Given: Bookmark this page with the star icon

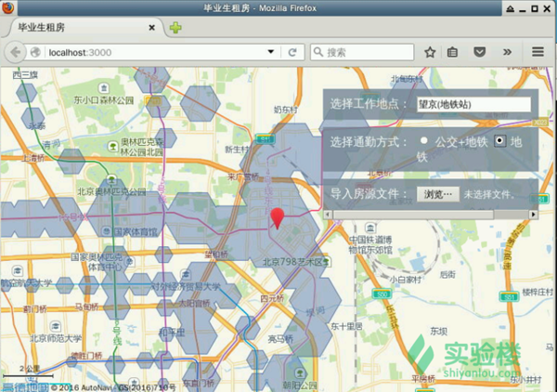Looking at the screenshot, I should 431,53.
